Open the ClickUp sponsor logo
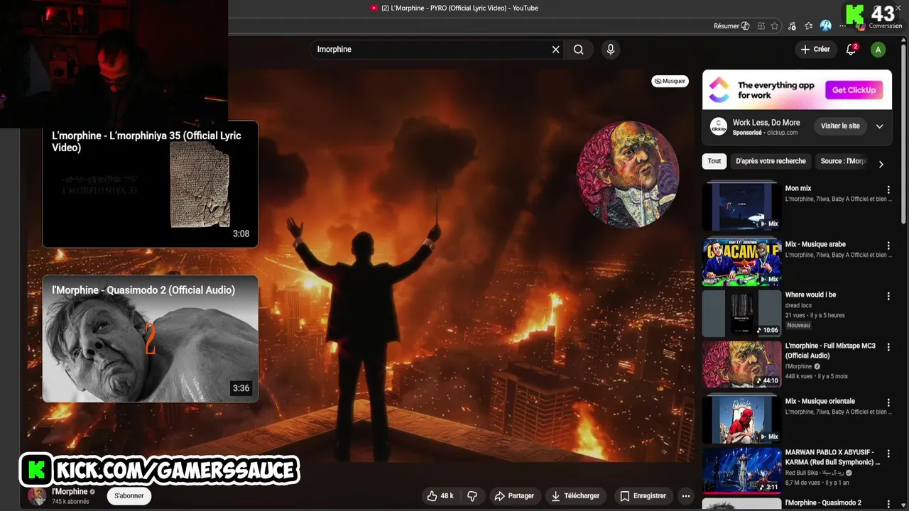Viewport: 909px width, 511px height. pyautogui.click(x=719, y=126)
